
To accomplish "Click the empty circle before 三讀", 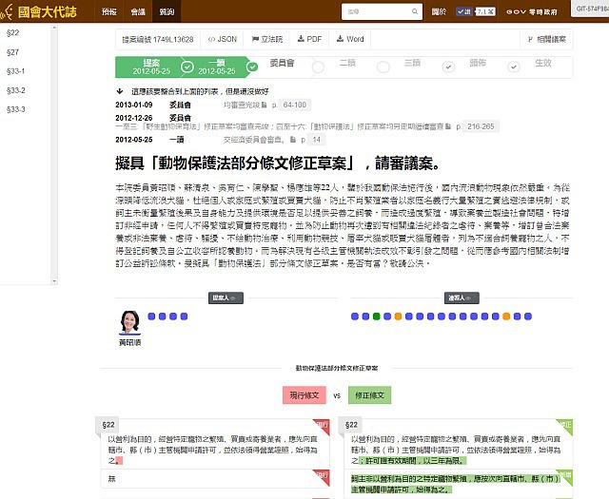I will coord(383,67).
